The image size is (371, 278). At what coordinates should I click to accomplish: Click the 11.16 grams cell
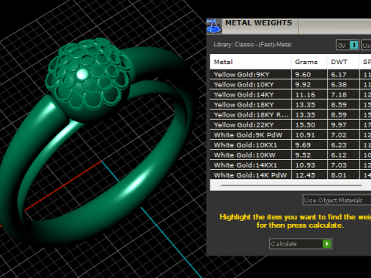309,94
